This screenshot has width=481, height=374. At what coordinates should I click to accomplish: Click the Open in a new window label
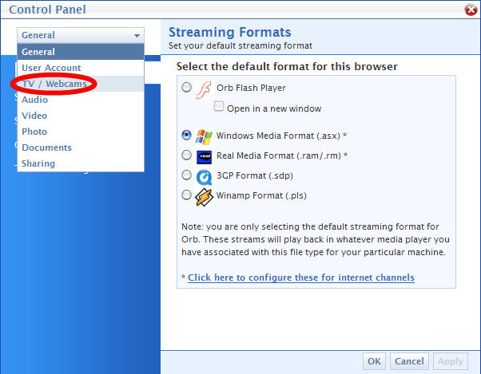(x=274, y=108)
